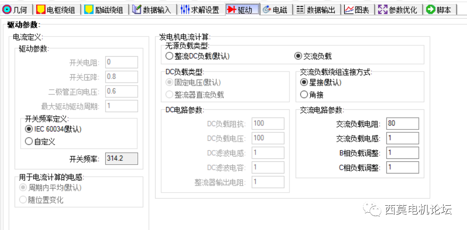Click the 交流负载电感 input field

(x=403, y=138)
